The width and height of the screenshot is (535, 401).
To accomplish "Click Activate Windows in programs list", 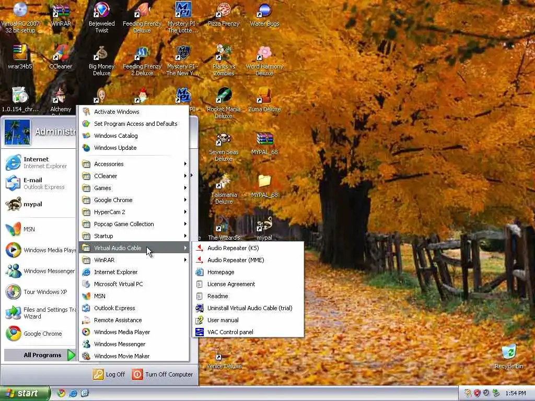I will coord(134,112).
